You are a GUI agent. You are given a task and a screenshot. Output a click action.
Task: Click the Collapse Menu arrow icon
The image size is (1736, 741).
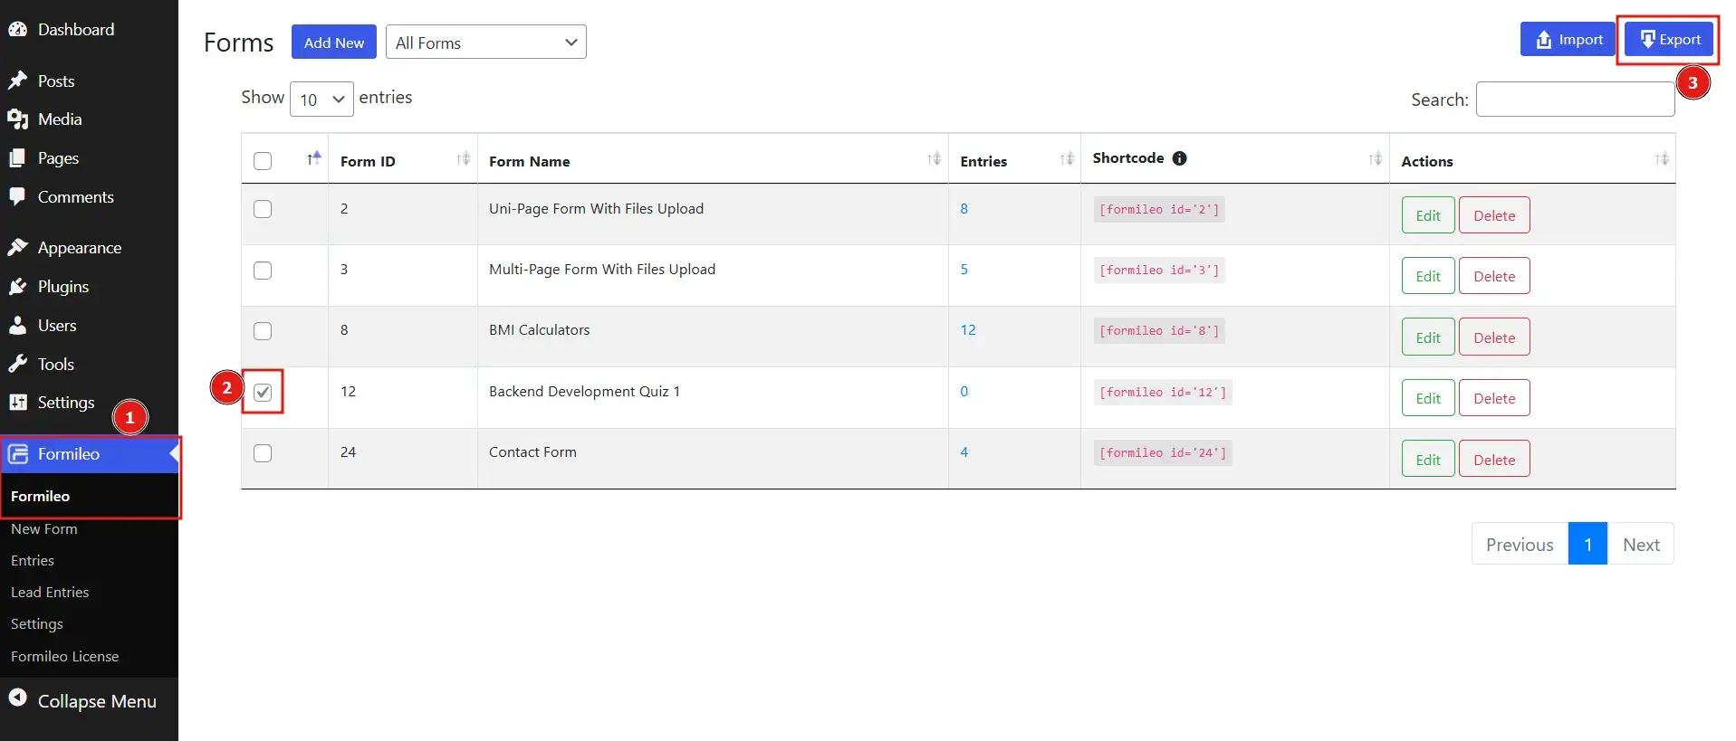point(17,698)
